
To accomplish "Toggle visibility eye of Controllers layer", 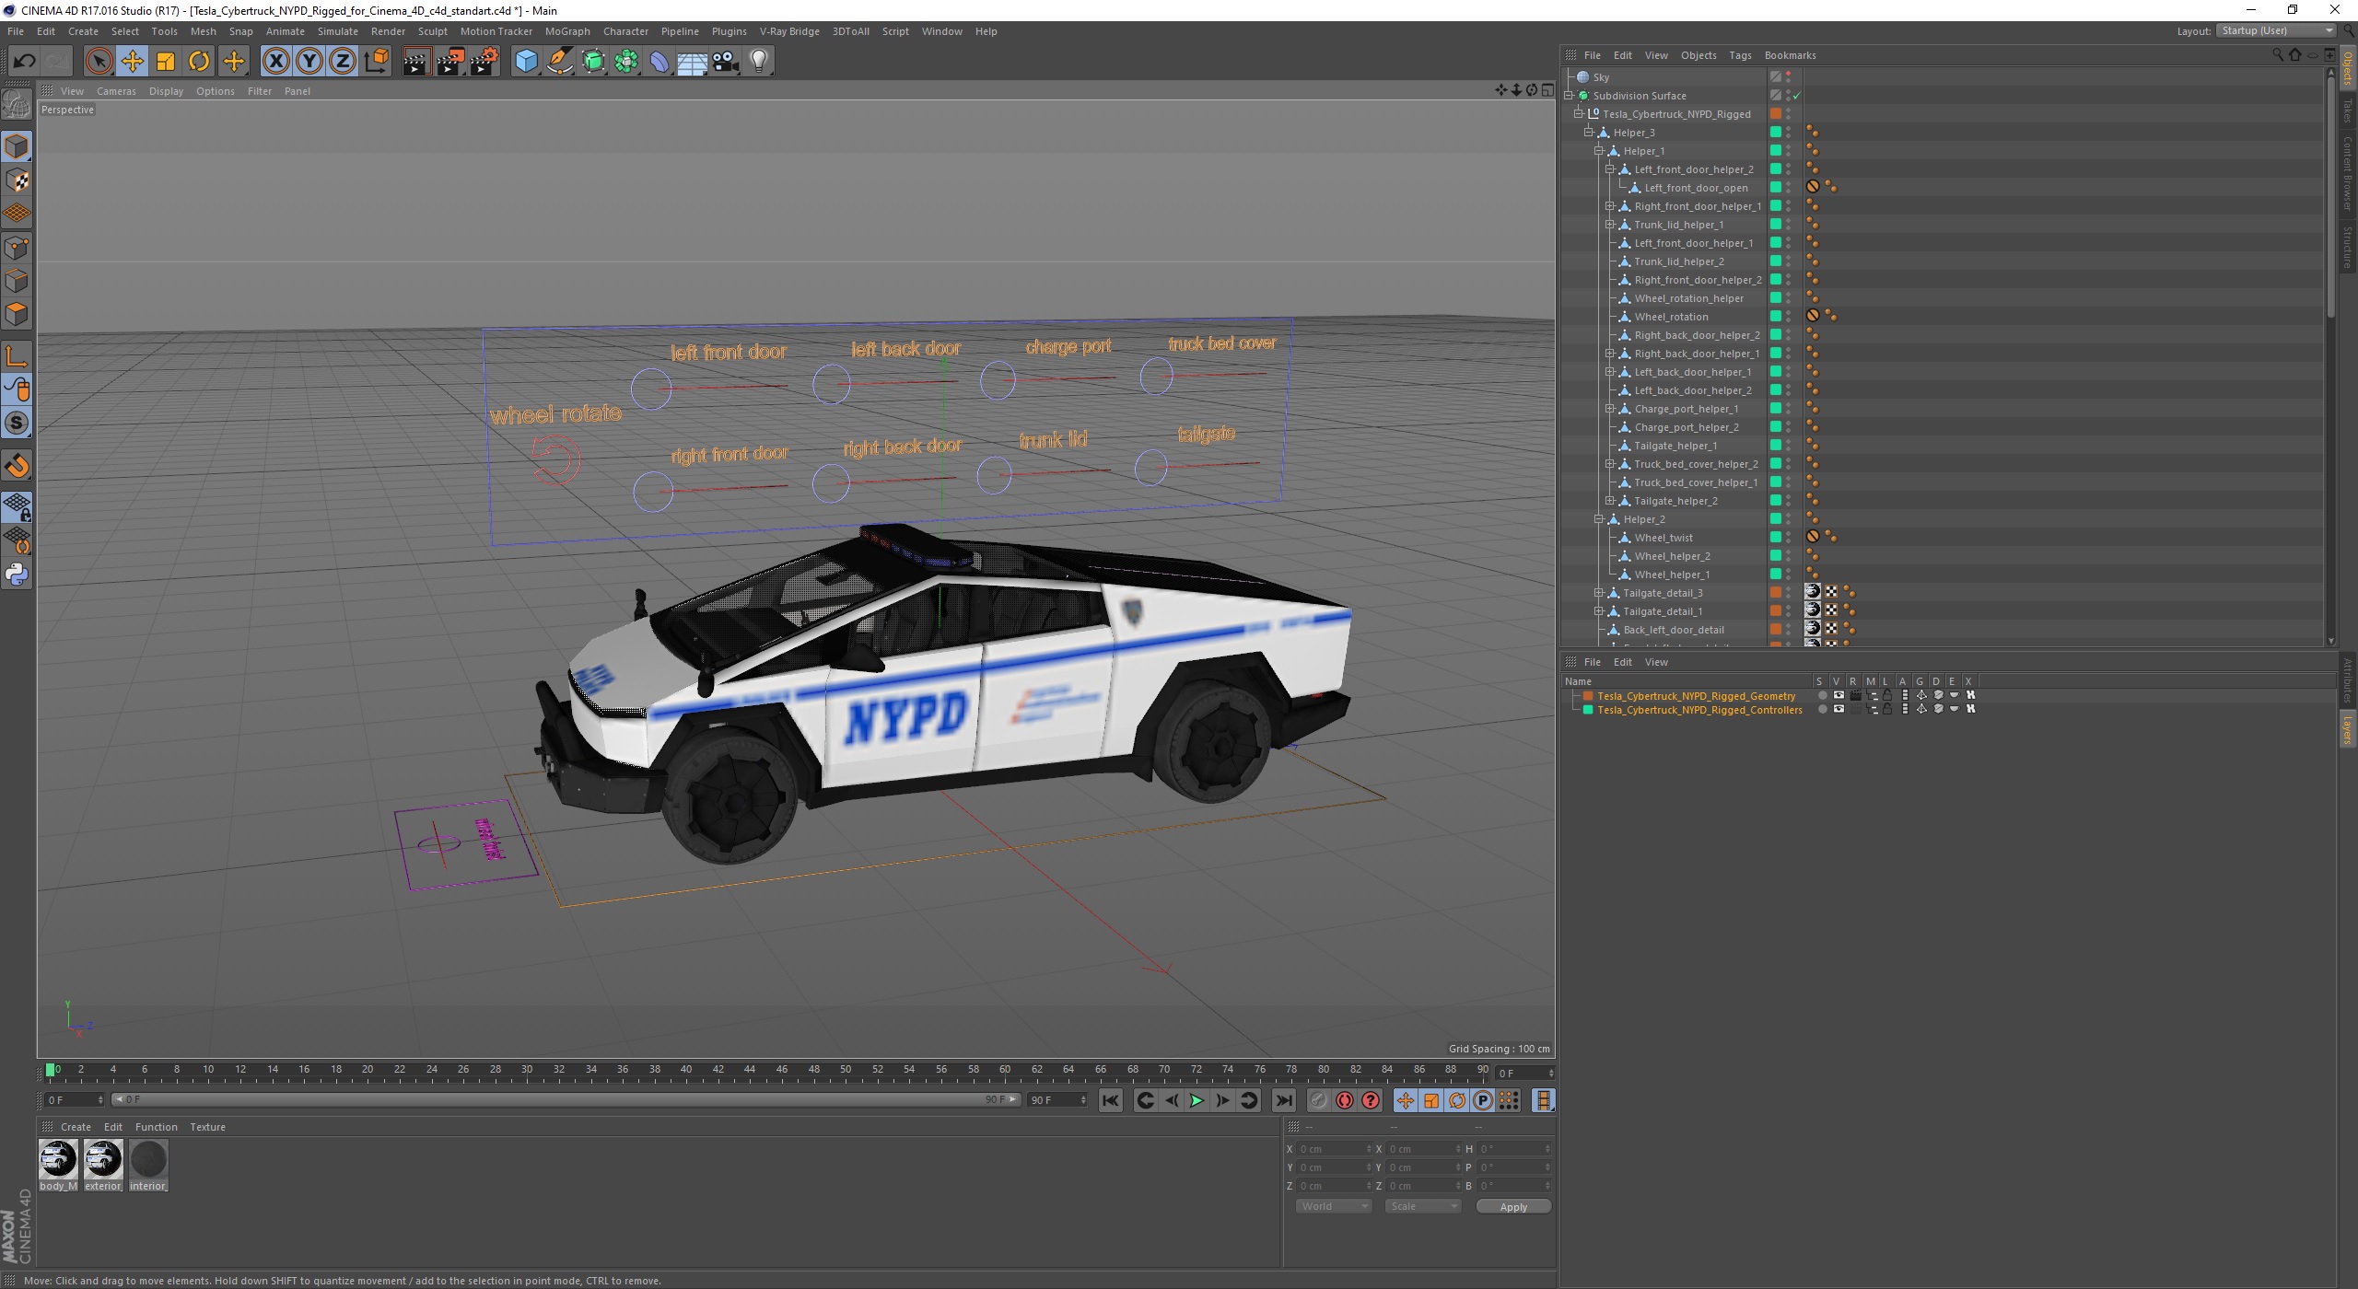I will point(1839,709).
